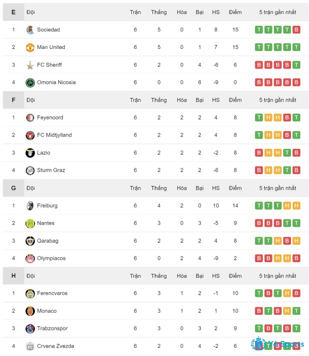Click the Monaco club crest icon

30,311
